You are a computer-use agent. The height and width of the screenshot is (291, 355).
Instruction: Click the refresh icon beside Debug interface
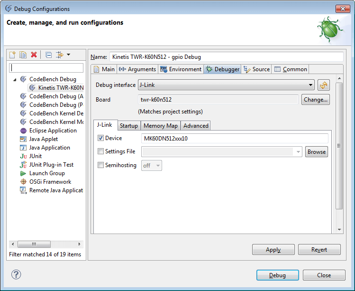[324, 85]
